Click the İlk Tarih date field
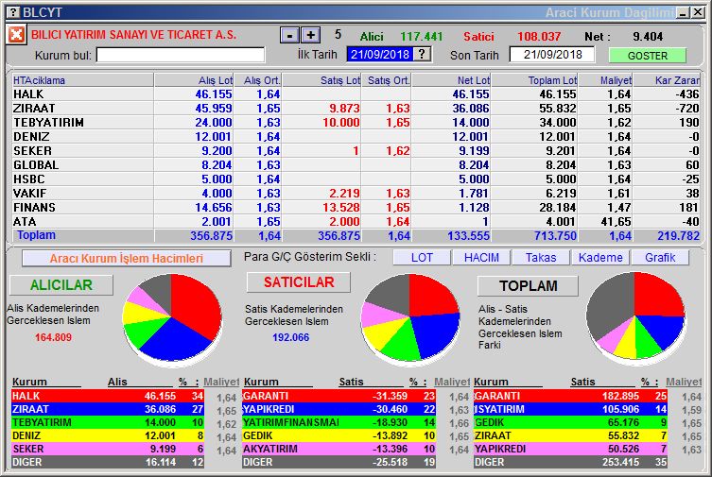The height and width of the screenshot is (477, 712). tap(380, 55)
